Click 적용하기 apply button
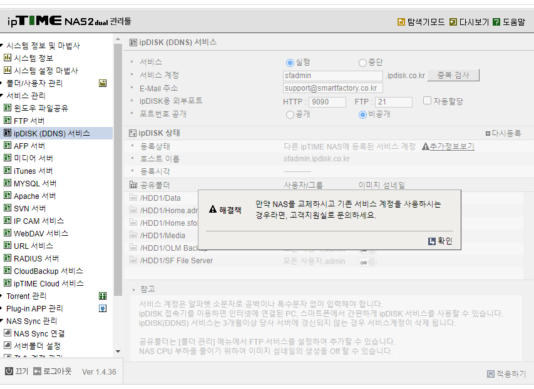This screenshot has height=389, width=534. coord(506,374)
